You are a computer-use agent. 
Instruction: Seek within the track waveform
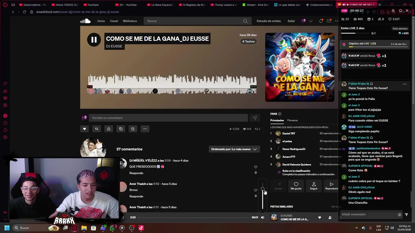(x=172, y=84)
